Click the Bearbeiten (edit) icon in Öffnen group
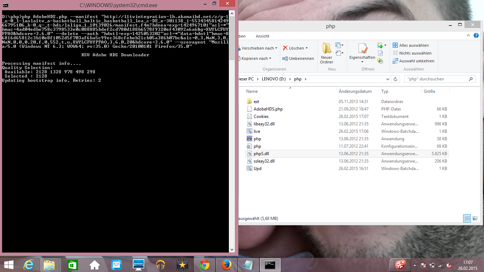The image size is (484, 272). 381,53
